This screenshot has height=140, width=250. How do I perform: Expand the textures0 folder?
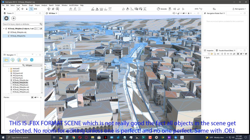click(x=9, y=69)
